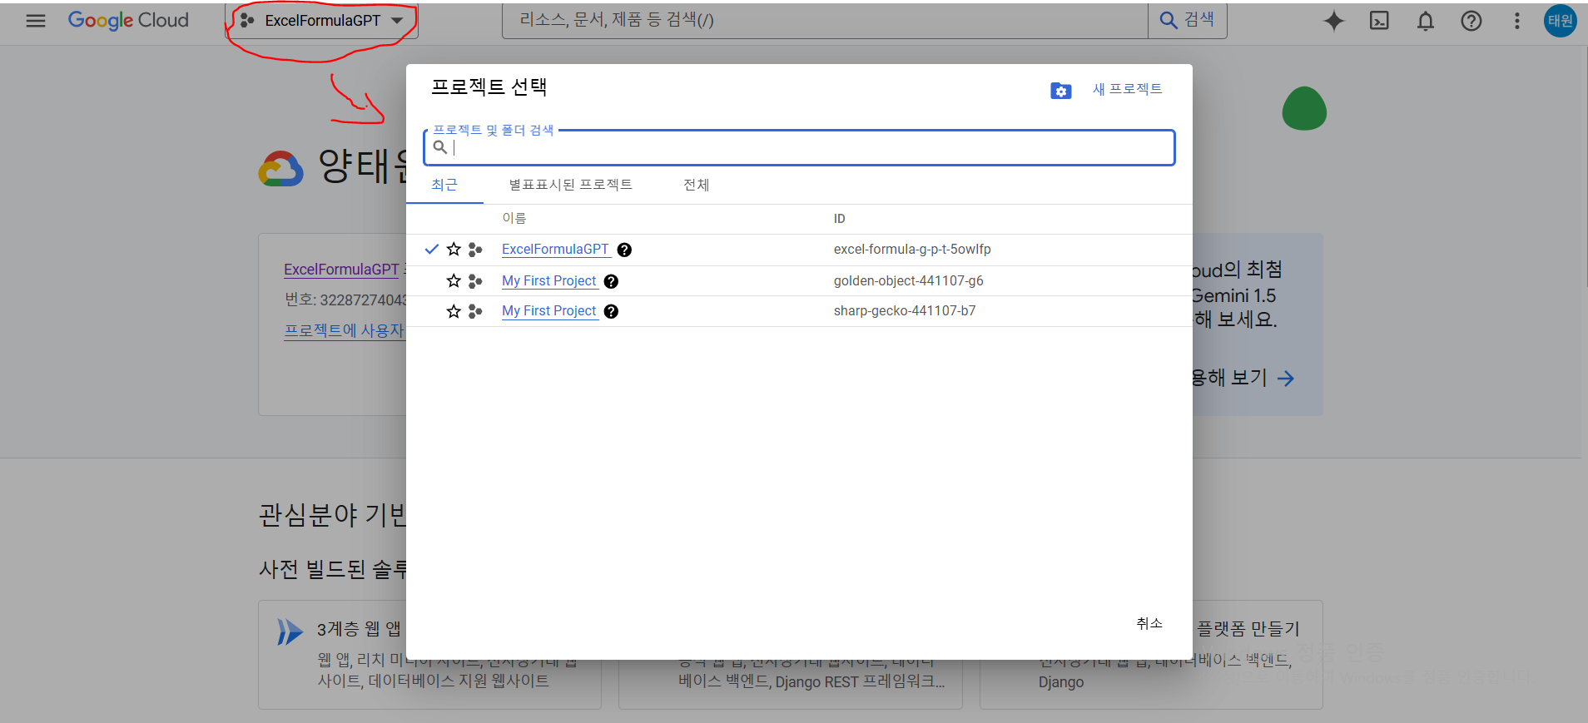Click the 검색 search button

(1188, 20)
